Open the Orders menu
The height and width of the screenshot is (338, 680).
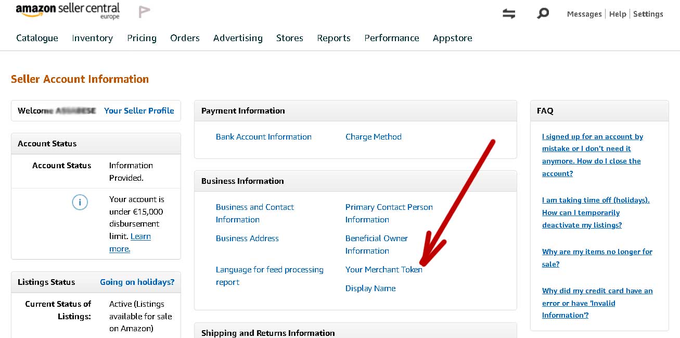pyautogui.click(x=185, y=38)
